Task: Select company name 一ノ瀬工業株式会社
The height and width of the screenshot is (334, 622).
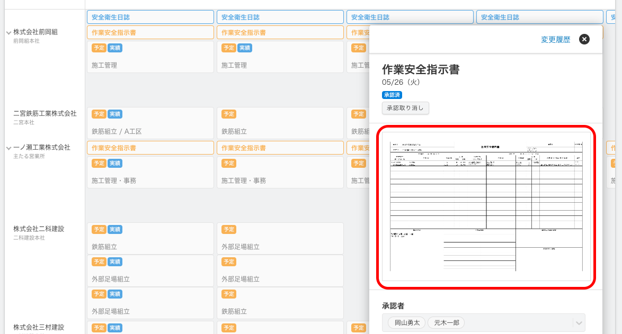Action: [x=42, y=147]
